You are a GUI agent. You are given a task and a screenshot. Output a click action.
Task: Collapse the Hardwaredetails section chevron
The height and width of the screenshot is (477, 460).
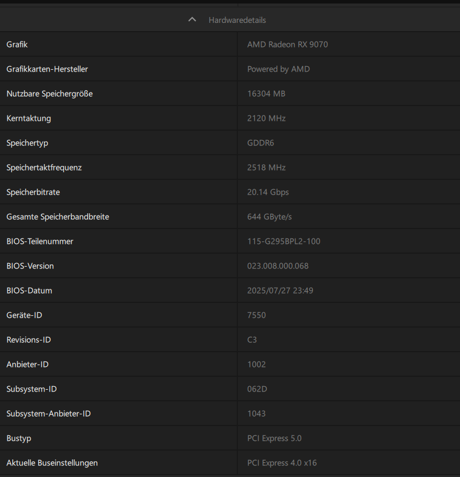click(192, 20)
